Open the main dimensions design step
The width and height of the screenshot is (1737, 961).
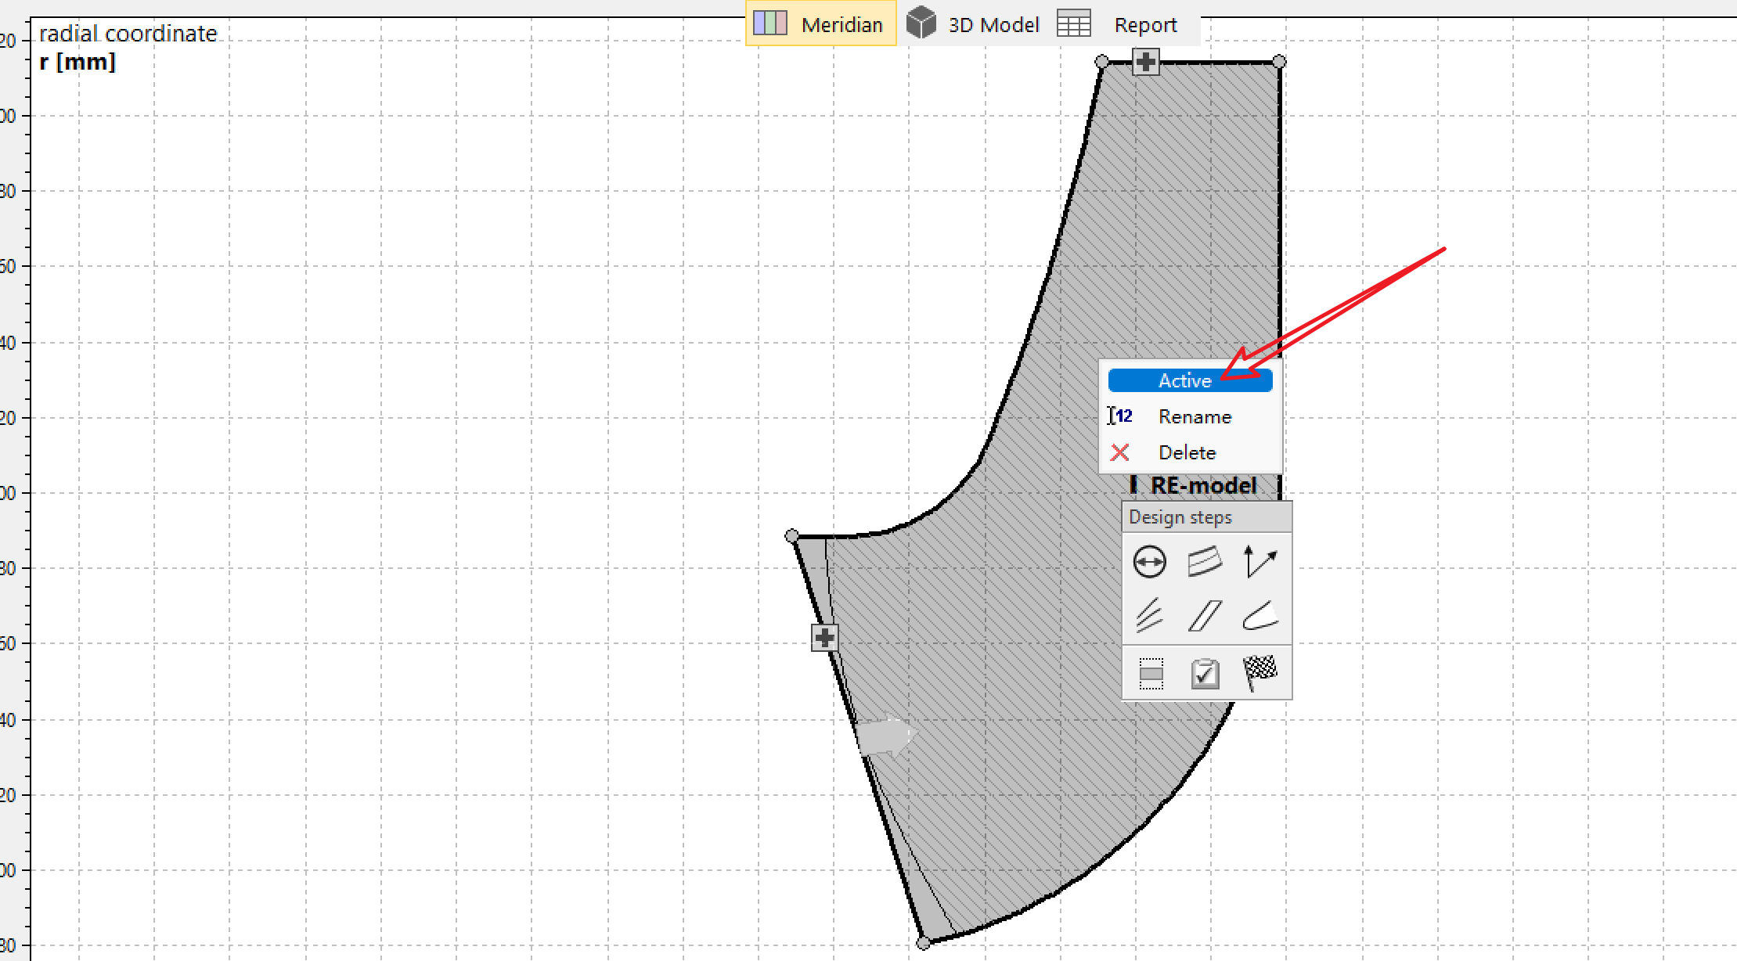[1149, 562]
